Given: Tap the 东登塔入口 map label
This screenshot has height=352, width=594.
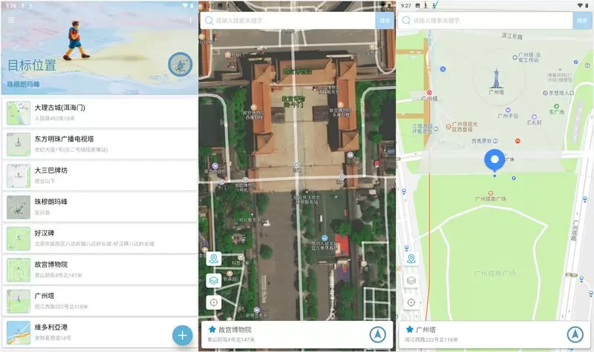Looking at the screenshot, I should pyautogui.click(x=561, y=93).
